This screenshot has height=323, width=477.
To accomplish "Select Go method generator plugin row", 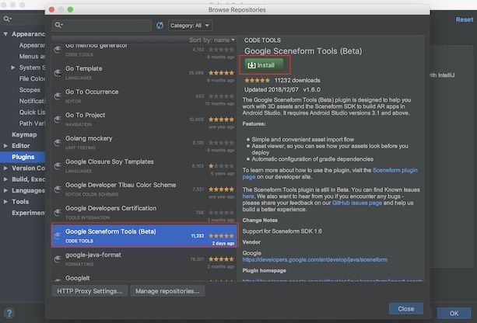I will coord(144,52).
